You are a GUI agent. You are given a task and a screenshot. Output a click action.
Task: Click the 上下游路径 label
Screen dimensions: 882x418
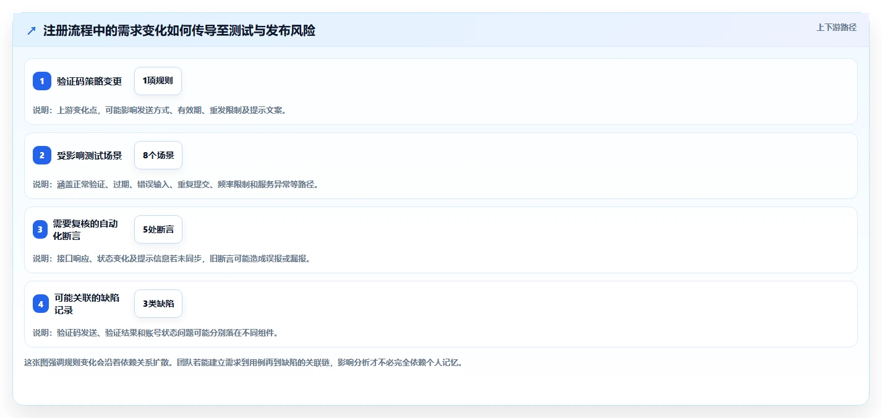click(x=836, y=27)
